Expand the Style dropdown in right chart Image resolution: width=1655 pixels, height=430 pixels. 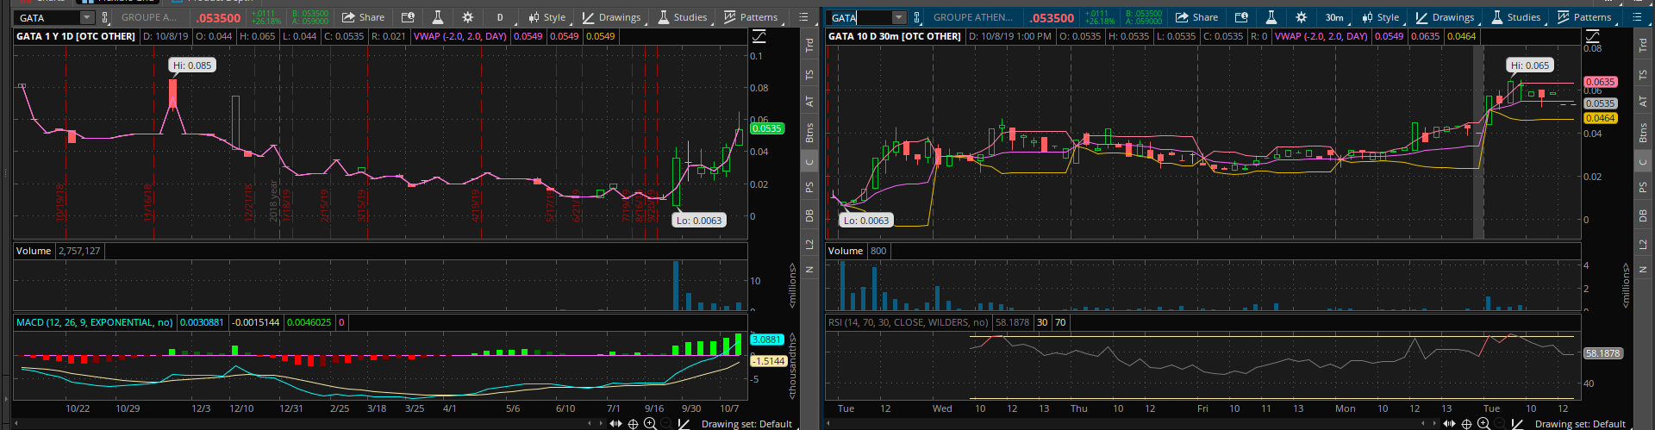point(1380,17)
